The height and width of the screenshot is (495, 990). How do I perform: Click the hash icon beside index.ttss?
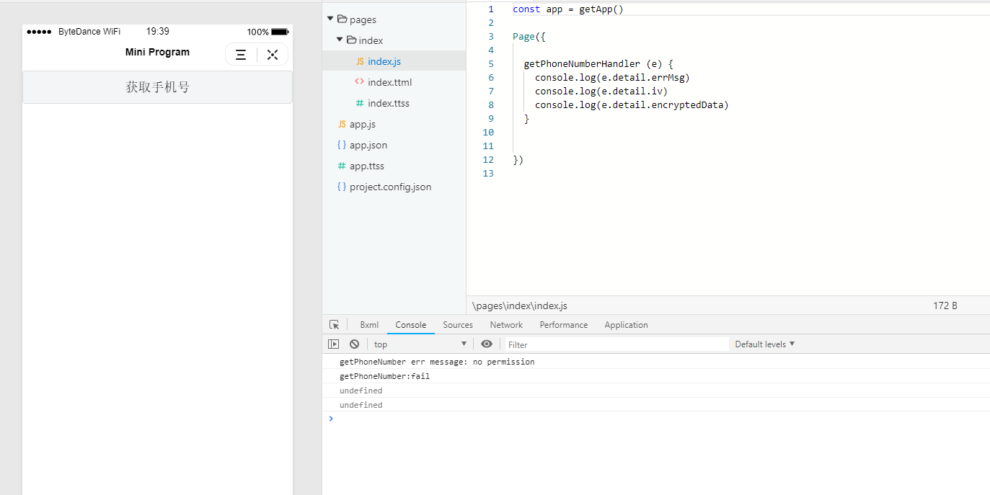(x=360, y=103)
